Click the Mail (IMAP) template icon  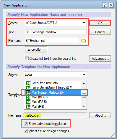point(28,97)
